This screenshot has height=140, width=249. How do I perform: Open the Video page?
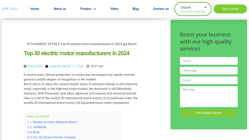pos(114,9)
